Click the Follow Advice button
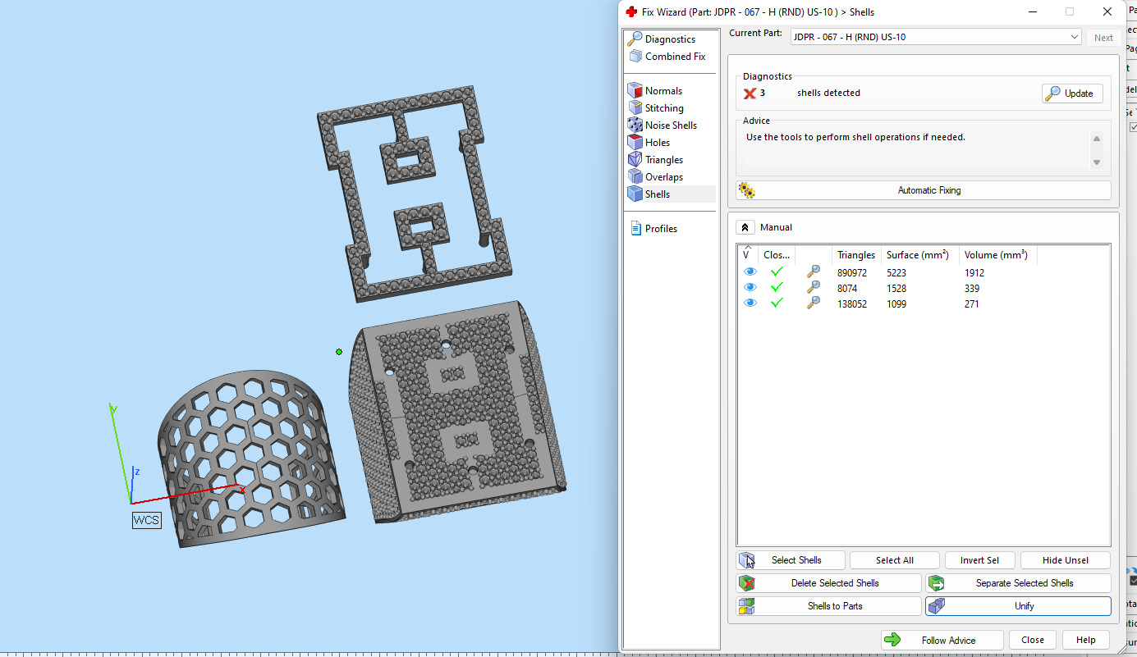This screenshot has height=657, width=1137. [x=942, y=640]
